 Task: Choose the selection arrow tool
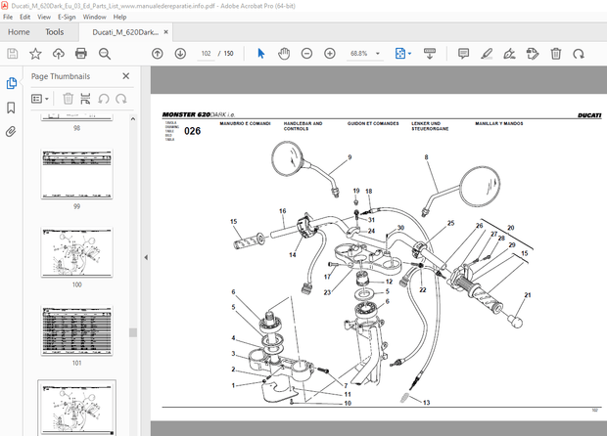261,54
